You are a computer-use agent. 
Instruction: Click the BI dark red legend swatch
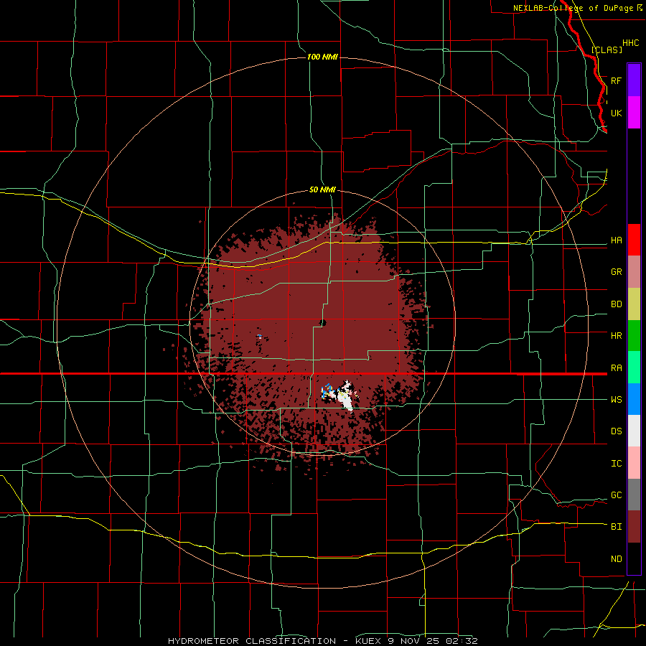(634, 527)
